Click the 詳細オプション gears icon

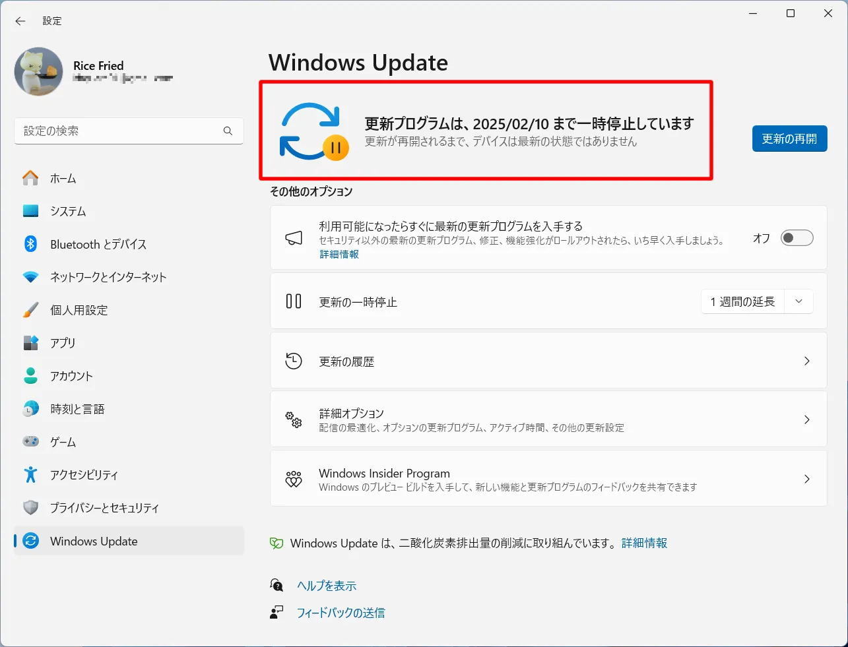pos(294,419)
